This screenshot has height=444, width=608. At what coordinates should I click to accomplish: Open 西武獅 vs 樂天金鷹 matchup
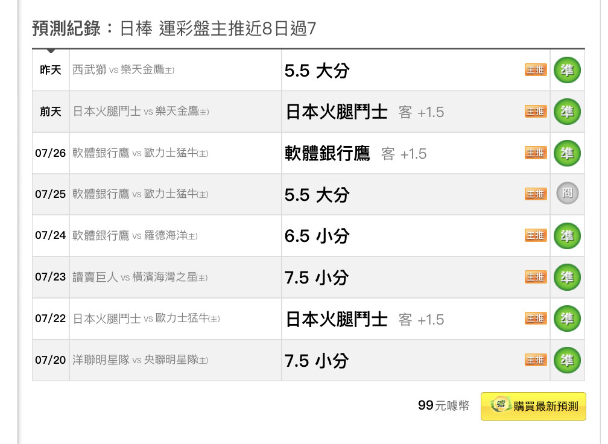tap(123, 70)
